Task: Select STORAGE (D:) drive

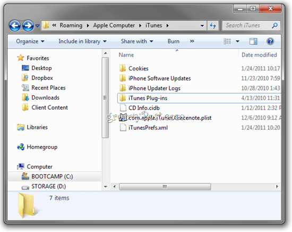Action: point(49,186)
